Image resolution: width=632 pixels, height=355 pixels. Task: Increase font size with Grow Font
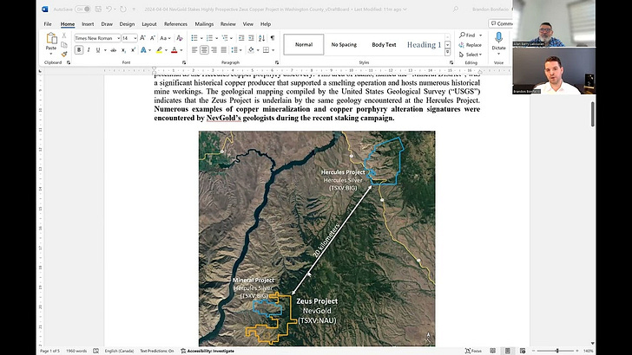142,38
